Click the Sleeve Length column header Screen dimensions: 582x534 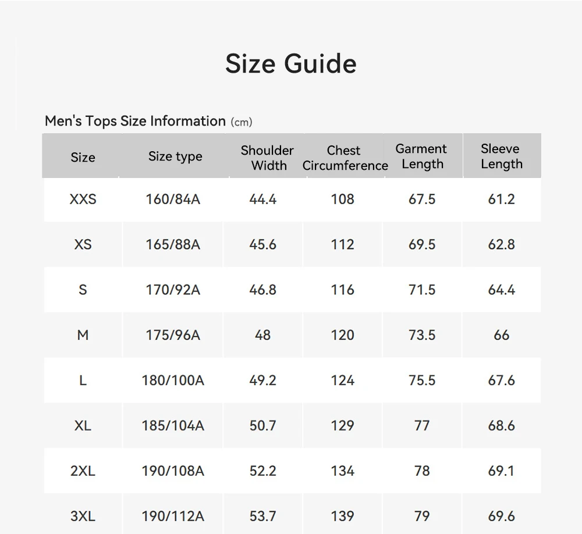[501, 156]
